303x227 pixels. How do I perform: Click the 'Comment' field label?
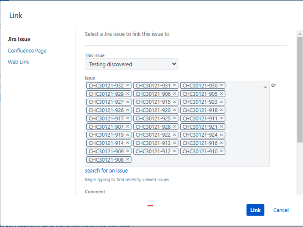coord(95,191)
